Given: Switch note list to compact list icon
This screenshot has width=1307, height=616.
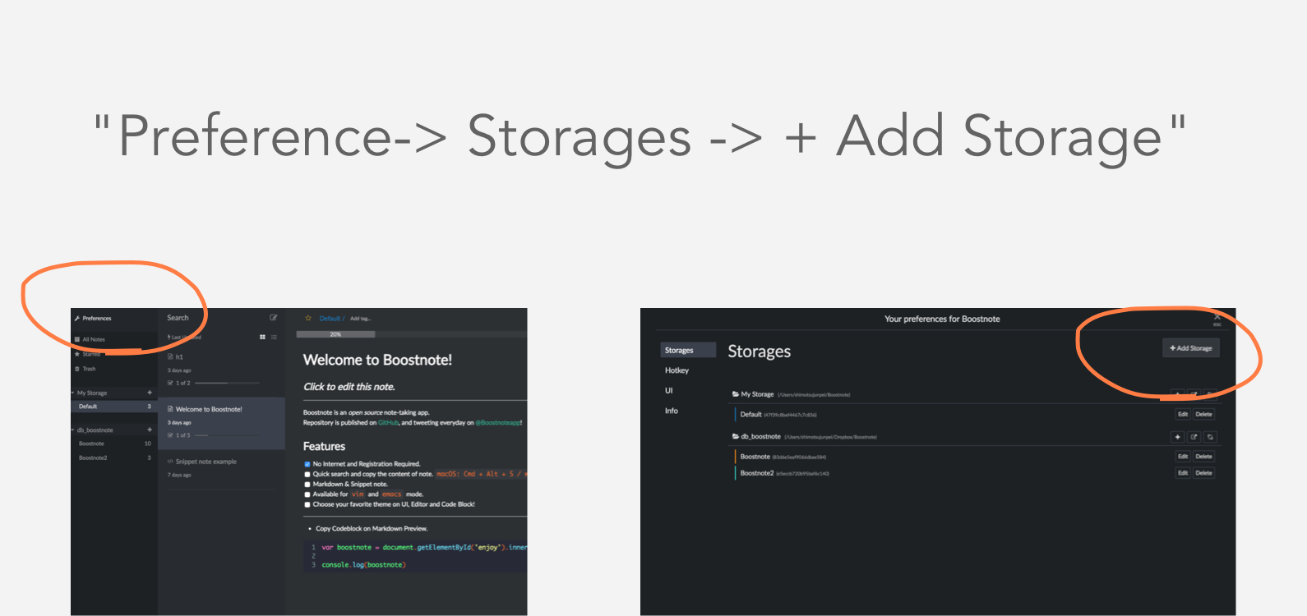Looking at the screenshot, I should 274,337.
